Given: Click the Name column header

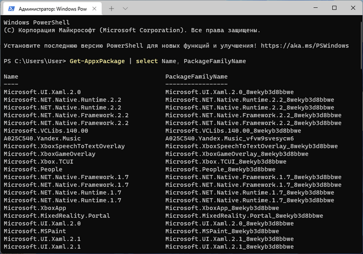Looking at the screenshot, I should click(11, 77).
